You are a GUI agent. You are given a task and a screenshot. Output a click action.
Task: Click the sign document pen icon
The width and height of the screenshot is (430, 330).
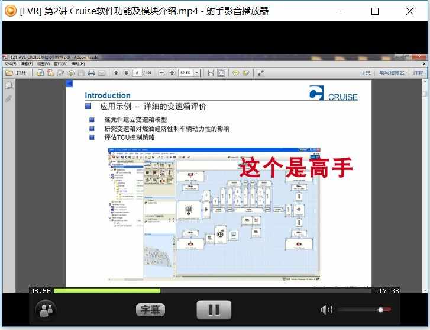60,73
